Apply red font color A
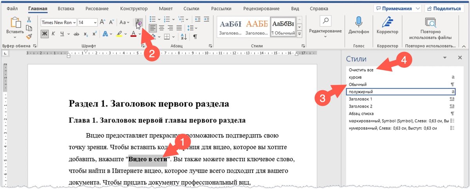This screenshot has height=189, width=470. (x=134, y=34)
